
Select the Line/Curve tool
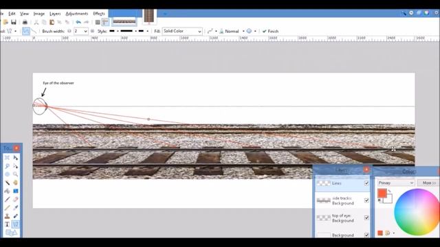pyautogui.click(x=15, y=224)
